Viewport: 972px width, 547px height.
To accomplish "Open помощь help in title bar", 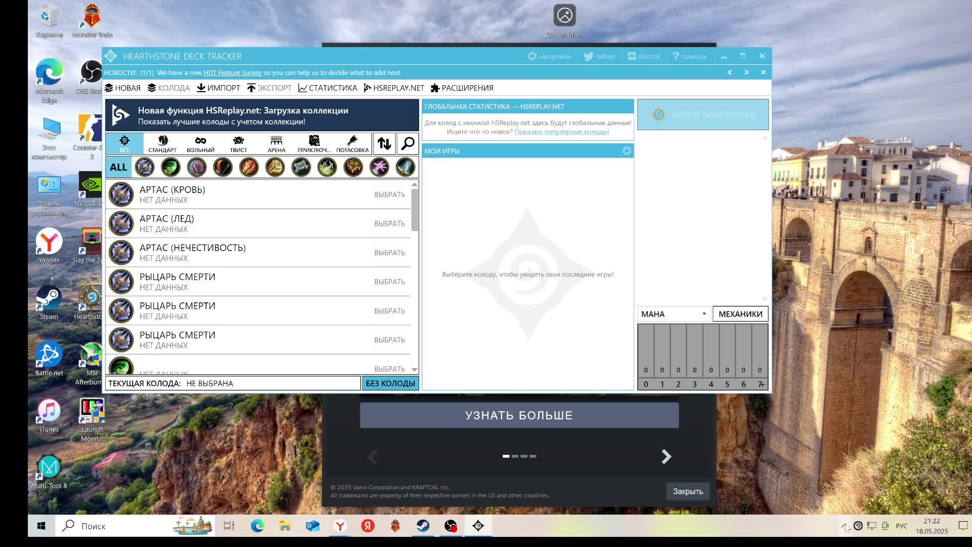I will (689, 56).
